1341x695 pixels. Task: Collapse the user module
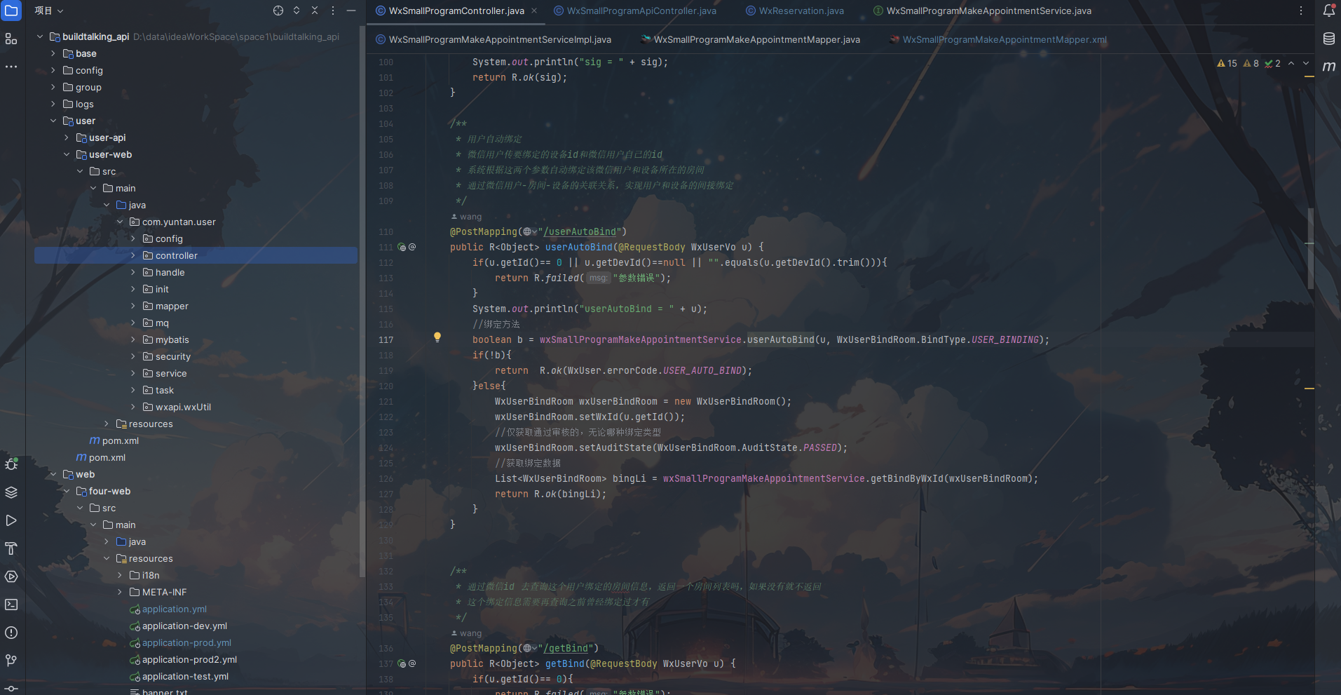click(53, 121)
